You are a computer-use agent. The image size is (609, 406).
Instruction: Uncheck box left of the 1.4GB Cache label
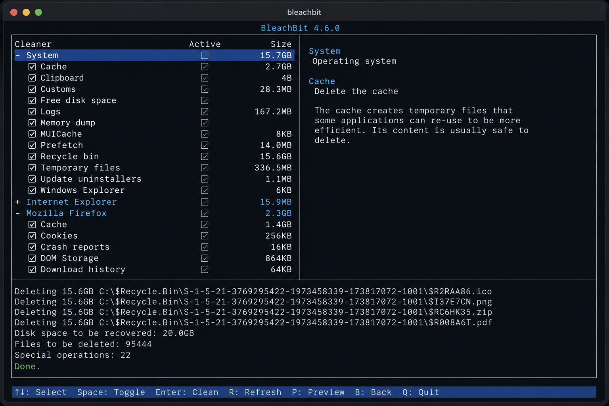(x=32, y=224)
